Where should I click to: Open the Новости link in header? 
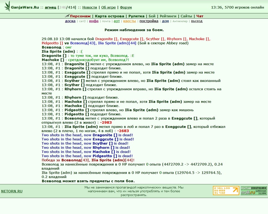point(90,7)
